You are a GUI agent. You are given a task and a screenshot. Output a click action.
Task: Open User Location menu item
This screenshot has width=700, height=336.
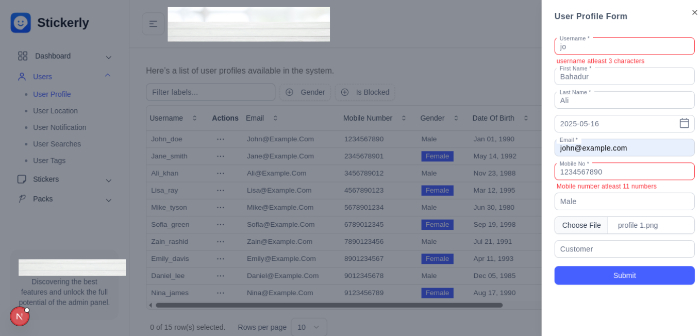coord(55,111)
